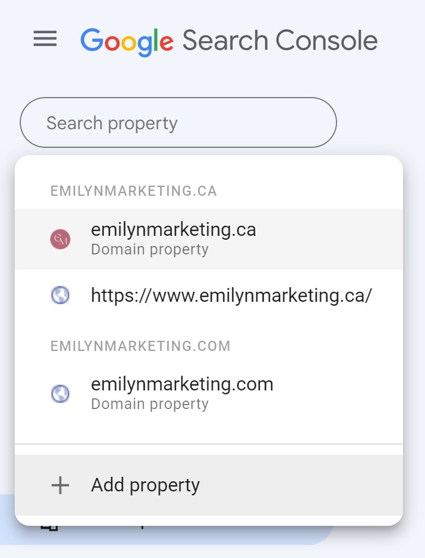Screen dimensions: 425x558
Task: Click the word Console in the header
Action: tap(326, 40)
